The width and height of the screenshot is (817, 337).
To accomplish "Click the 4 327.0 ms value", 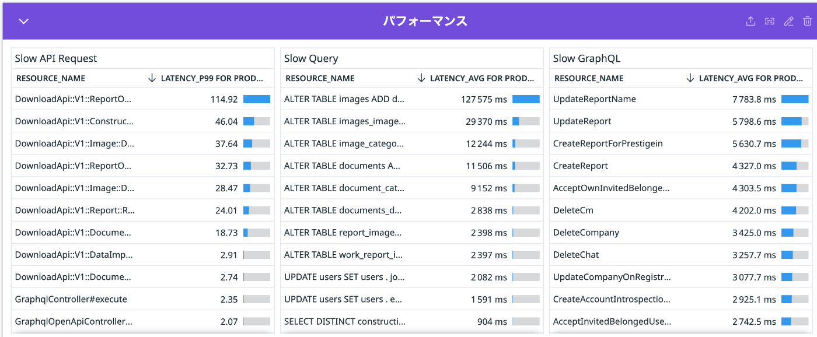I will tap(754, 166).
